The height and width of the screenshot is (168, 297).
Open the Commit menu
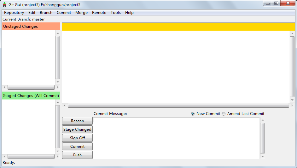point(64,13)
